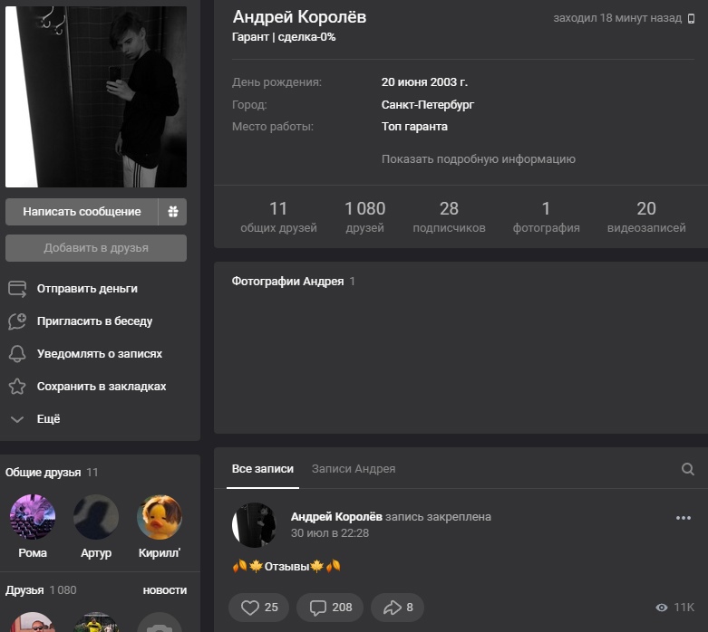Open comments on the pinned post

(330, 607)
